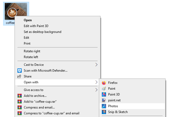This screenshot has width=174, height=117.
Task: Choose Add to archive...
Action: pyautogui.click(x=57, y=96)
